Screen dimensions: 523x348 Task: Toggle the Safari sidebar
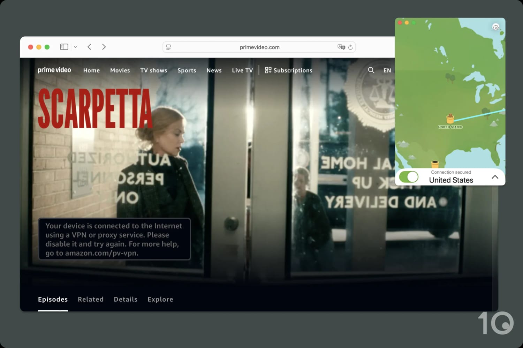coord(64,46)
